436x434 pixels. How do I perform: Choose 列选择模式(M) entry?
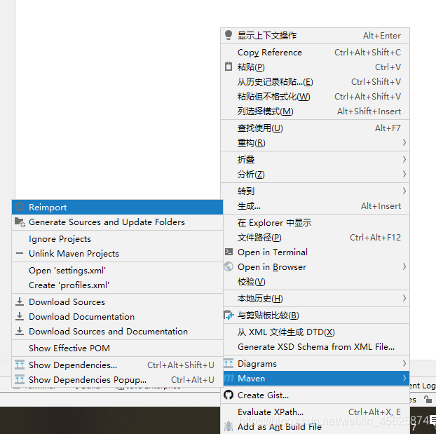coord(315,111)
